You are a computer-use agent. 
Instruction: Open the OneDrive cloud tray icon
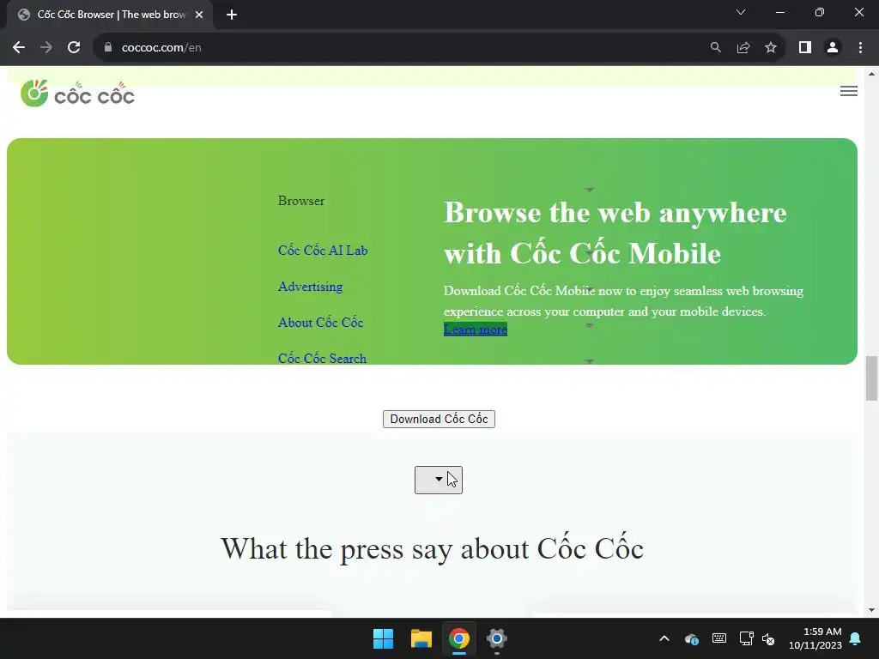(x=692, y=638)
